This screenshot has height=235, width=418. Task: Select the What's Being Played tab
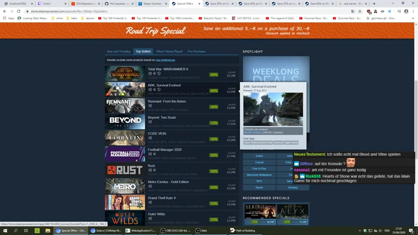point(169,51)
